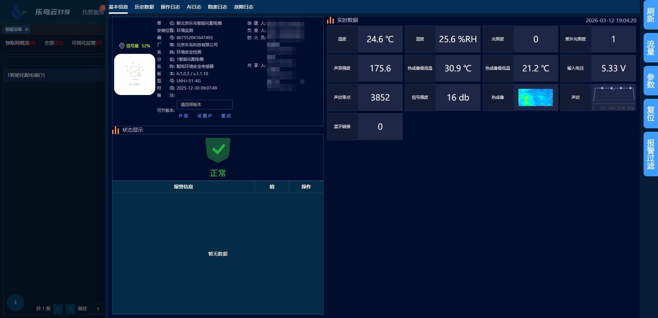Open the 声纹 waveform chart
Viewport: 658px width, 318px height.
click(x=613, y=97)
